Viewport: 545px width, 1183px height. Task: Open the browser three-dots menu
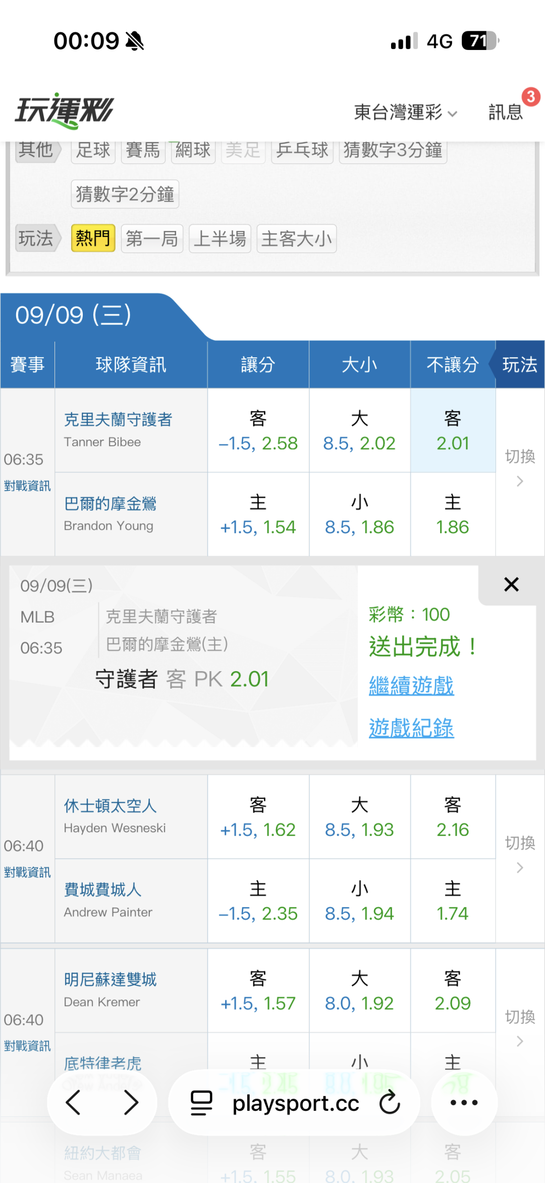pyautogui.click(x=464, y=1102)
